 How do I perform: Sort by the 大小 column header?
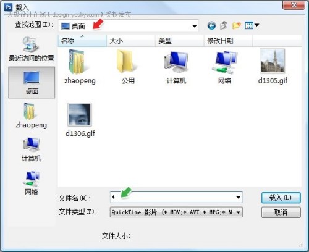pos(131,41)
